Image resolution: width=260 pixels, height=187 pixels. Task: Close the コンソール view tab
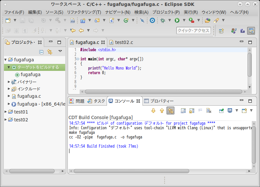[138, 101]
